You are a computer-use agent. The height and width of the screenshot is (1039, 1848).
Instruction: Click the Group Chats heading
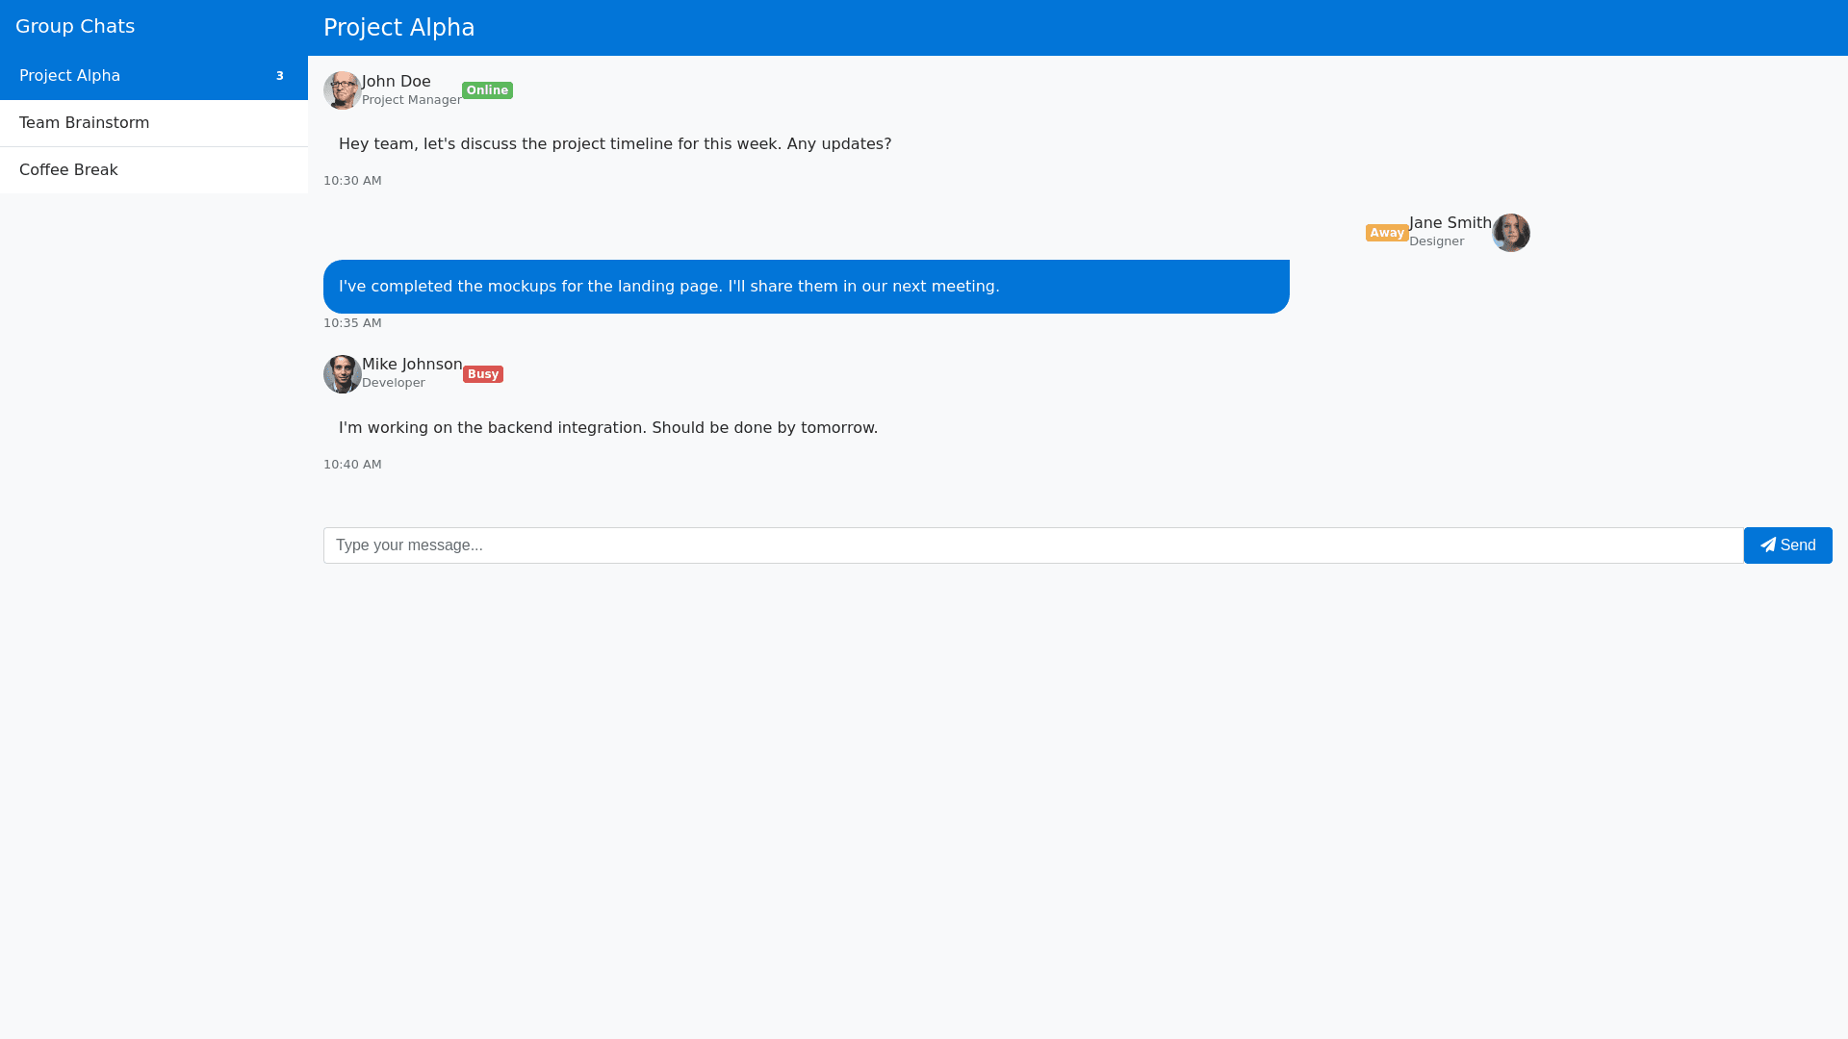click(x=75, y=26)
